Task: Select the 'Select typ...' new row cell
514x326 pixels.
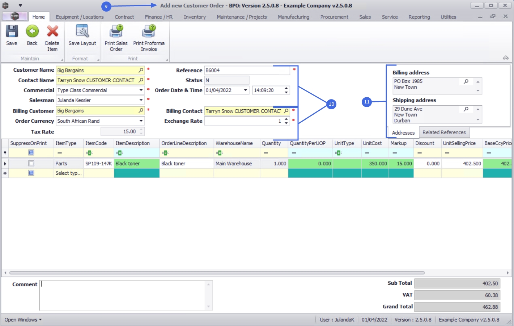Action: (x=69, y=173)
